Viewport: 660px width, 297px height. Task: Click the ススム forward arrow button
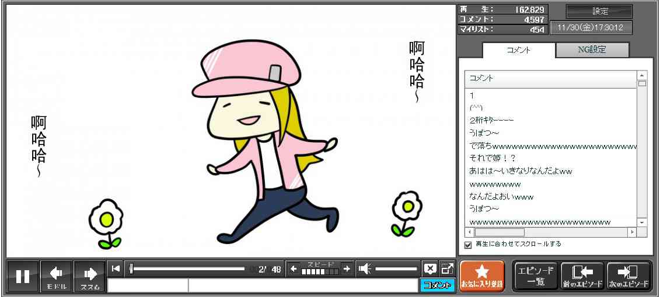pyautogui.click(x=90, y=276)
